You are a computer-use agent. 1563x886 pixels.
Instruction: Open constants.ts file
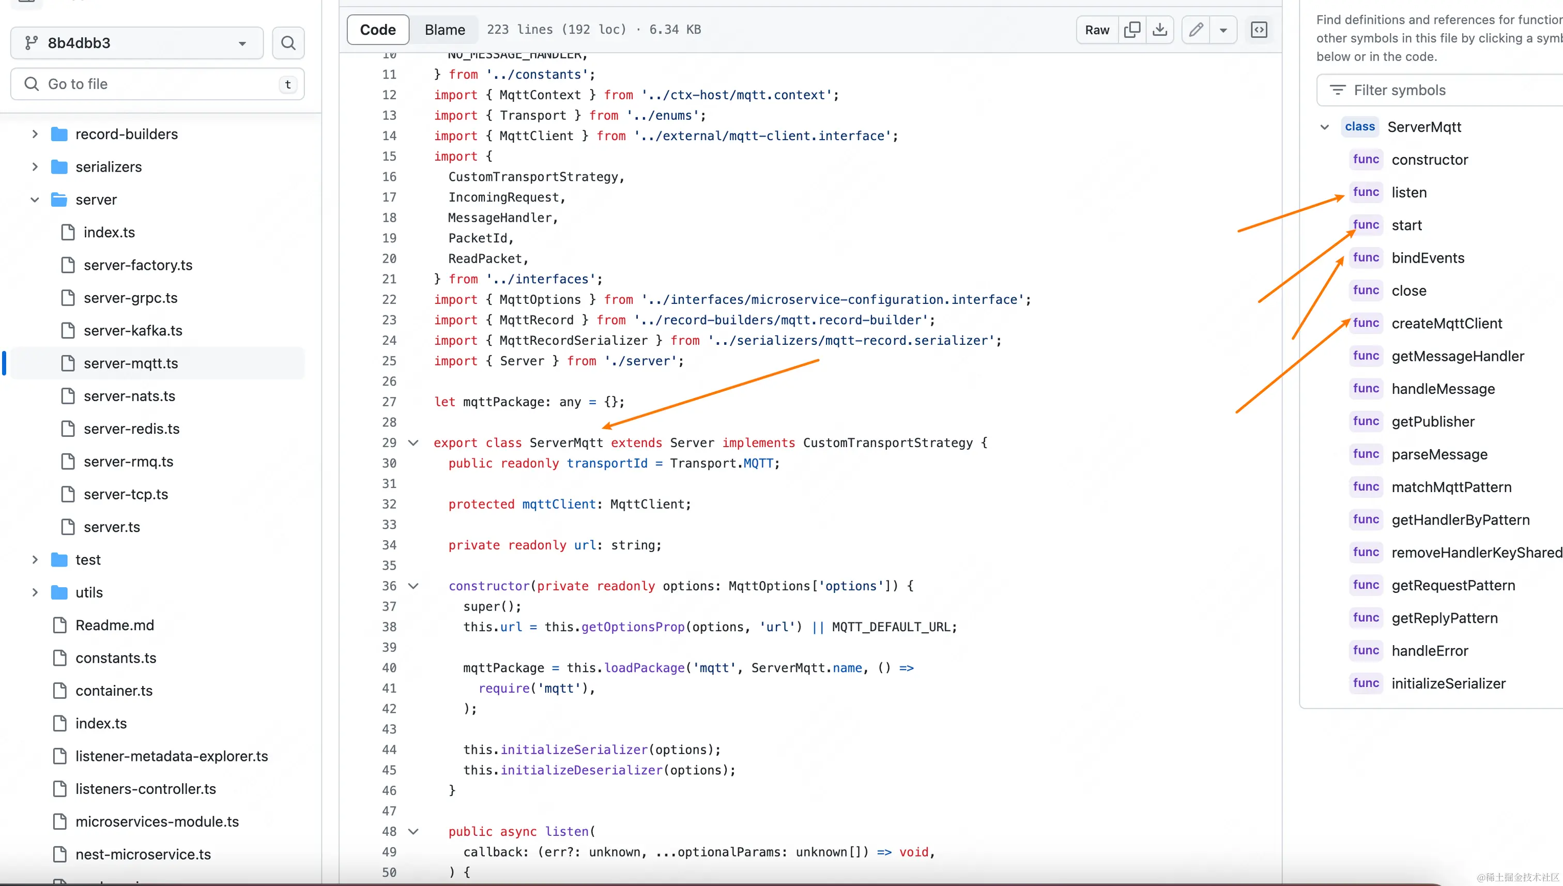[x=116, y=659]
